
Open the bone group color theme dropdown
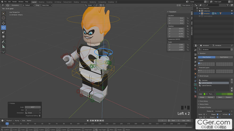click(209, 94)
